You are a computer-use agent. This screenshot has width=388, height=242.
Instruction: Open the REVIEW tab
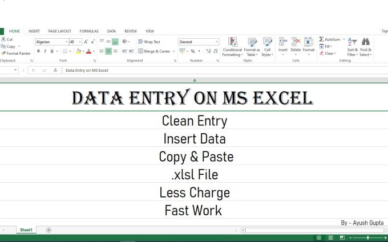(x=131, y=31)
